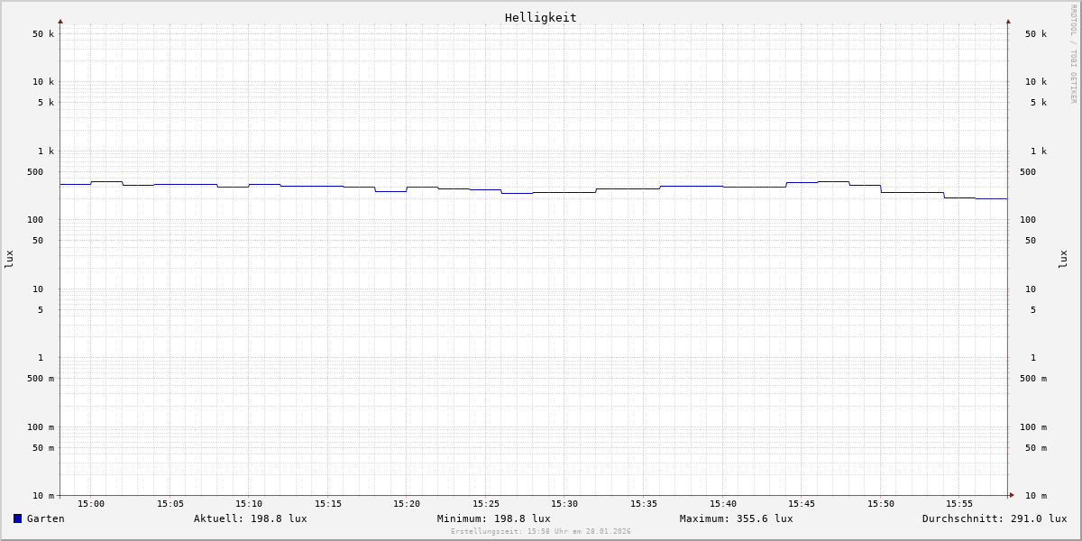The width and height of the screenshot is (1082, 541).
Task: Click the 15:45 time axis label
Action: coord(802,504)
